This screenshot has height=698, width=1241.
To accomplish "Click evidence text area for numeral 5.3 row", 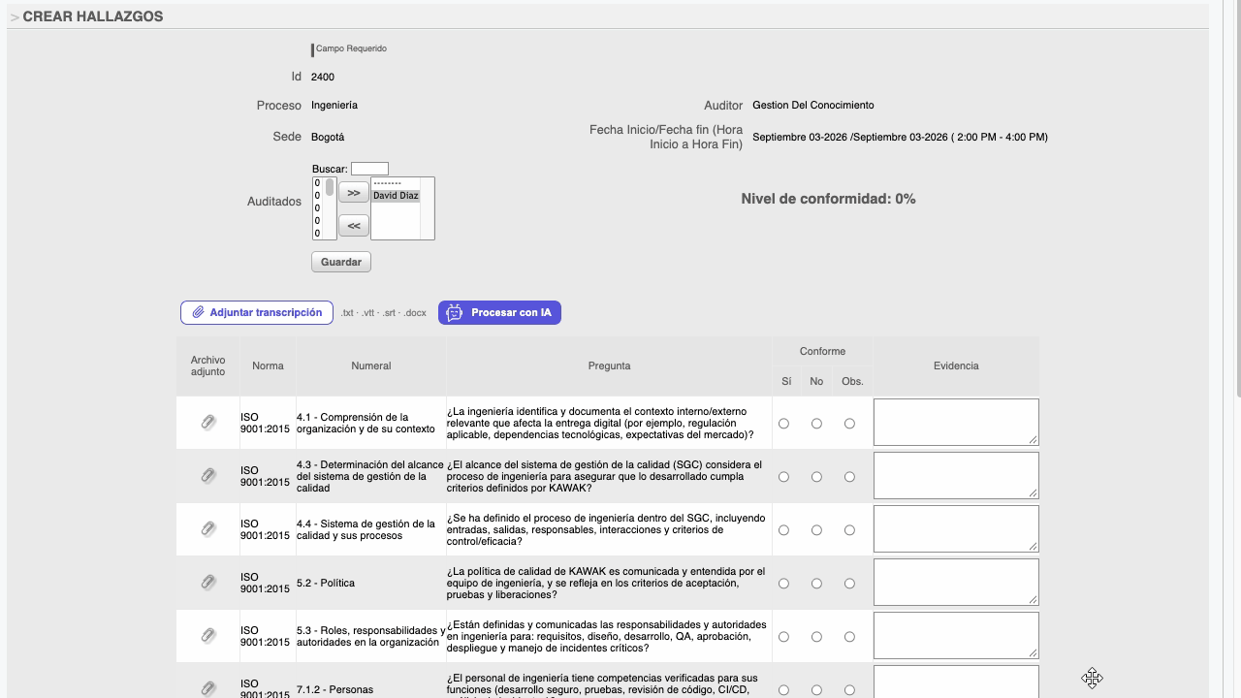I will pyautogui.click(x=956, y=636).
